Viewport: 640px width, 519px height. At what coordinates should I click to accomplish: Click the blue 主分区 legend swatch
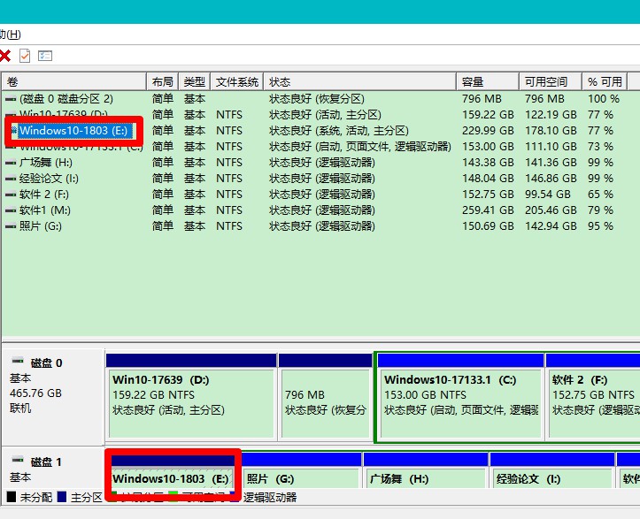click(60, 498)
